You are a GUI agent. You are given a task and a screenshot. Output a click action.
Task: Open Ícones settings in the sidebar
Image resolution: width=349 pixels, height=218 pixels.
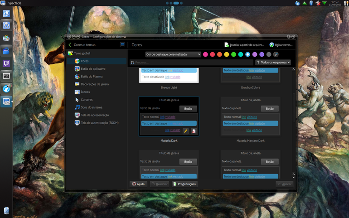pos(97,92)
